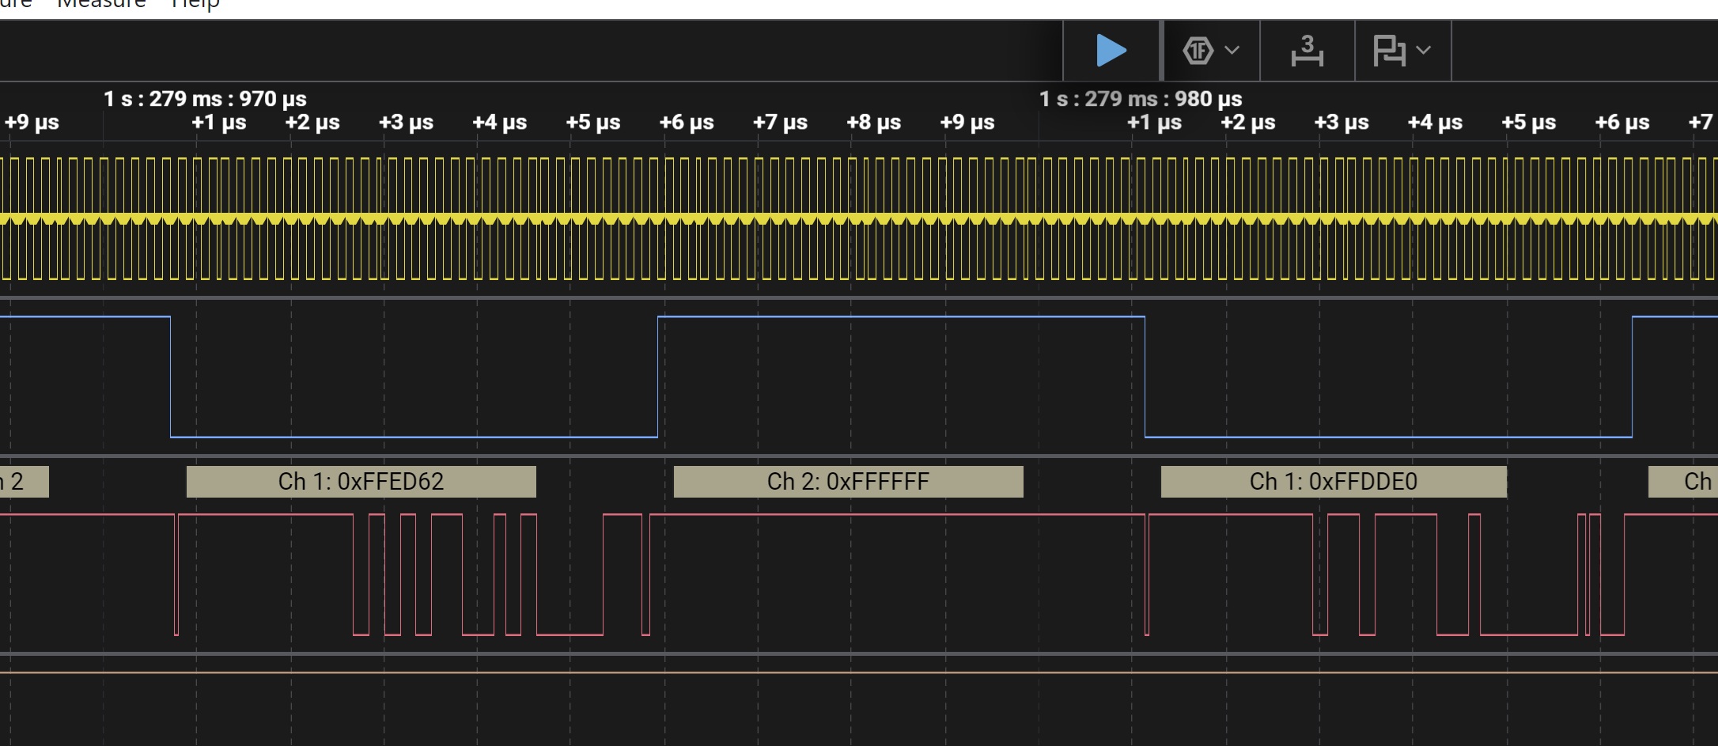Select decoded frame Ch 2: 0xFFFFFF

(848, 482)
